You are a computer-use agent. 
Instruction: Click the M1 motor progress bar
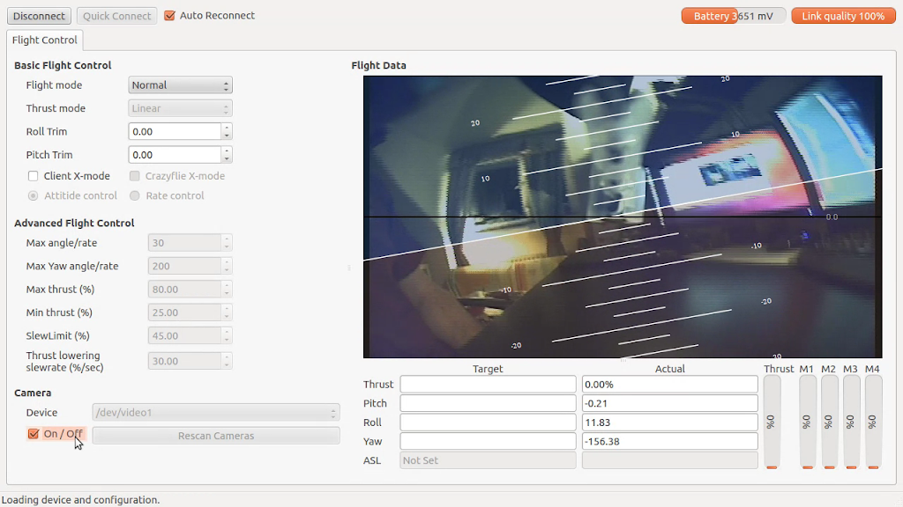click(808, 422)
